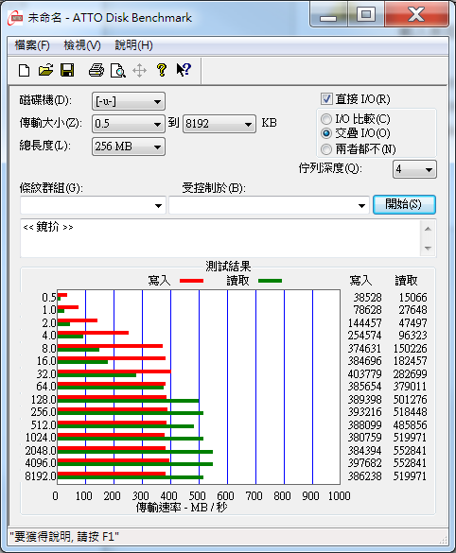
Task: Click the 8192.0 row label in chart
Action: pyautogui.click(x=41, y=476)
